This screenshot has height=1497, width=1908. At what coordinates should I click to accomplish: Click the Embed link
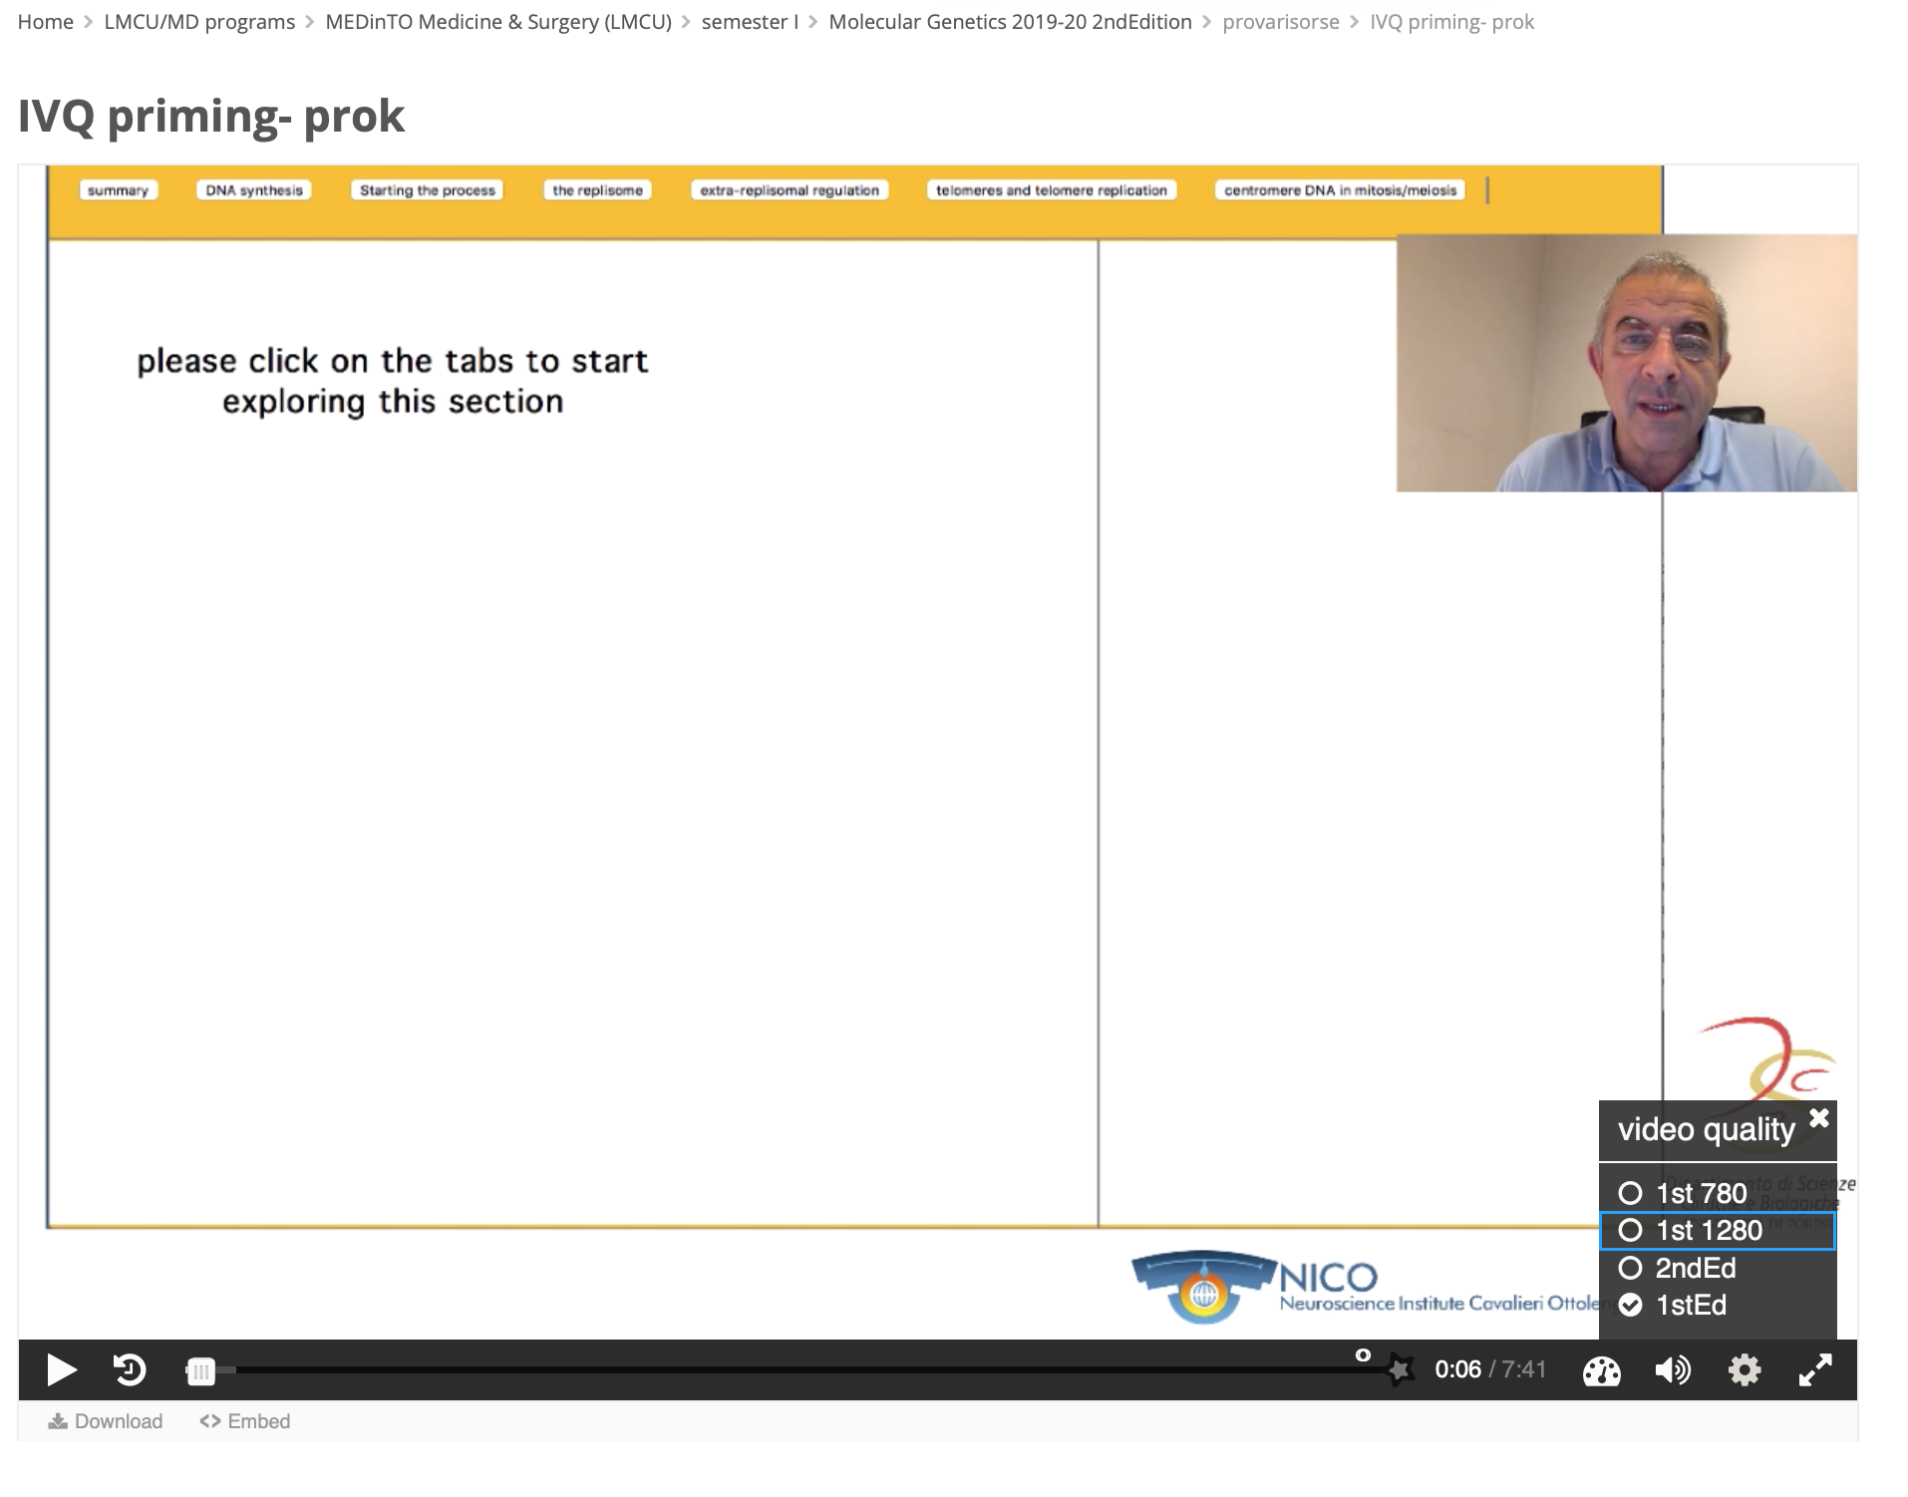(x=245, y=1421)
